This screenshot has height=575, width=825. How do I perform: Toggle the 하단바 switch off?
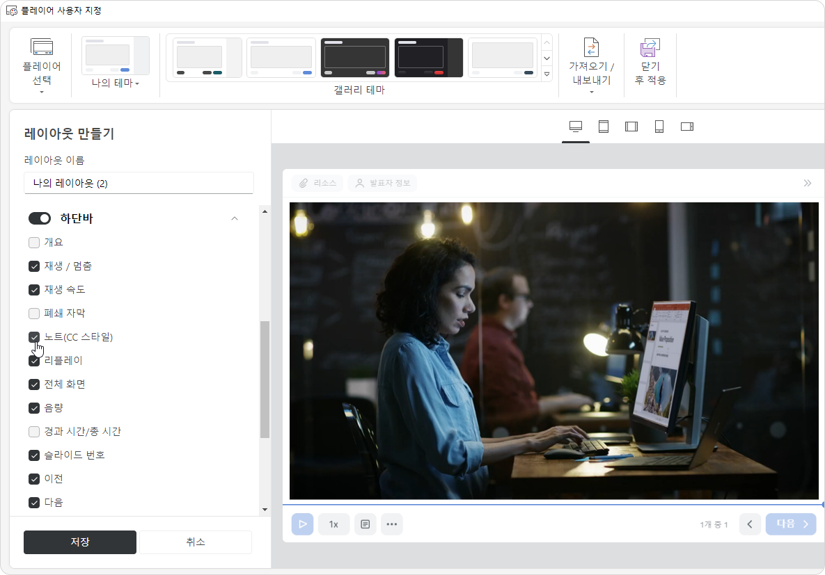(40, 218)
